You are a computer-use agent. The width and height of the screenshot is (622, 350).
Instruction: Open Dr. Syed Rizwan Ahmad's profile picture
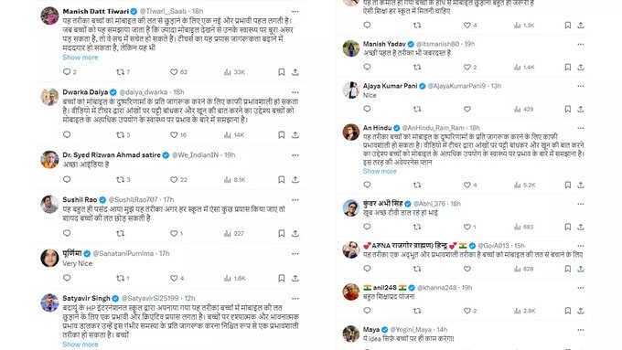[49, 159]
